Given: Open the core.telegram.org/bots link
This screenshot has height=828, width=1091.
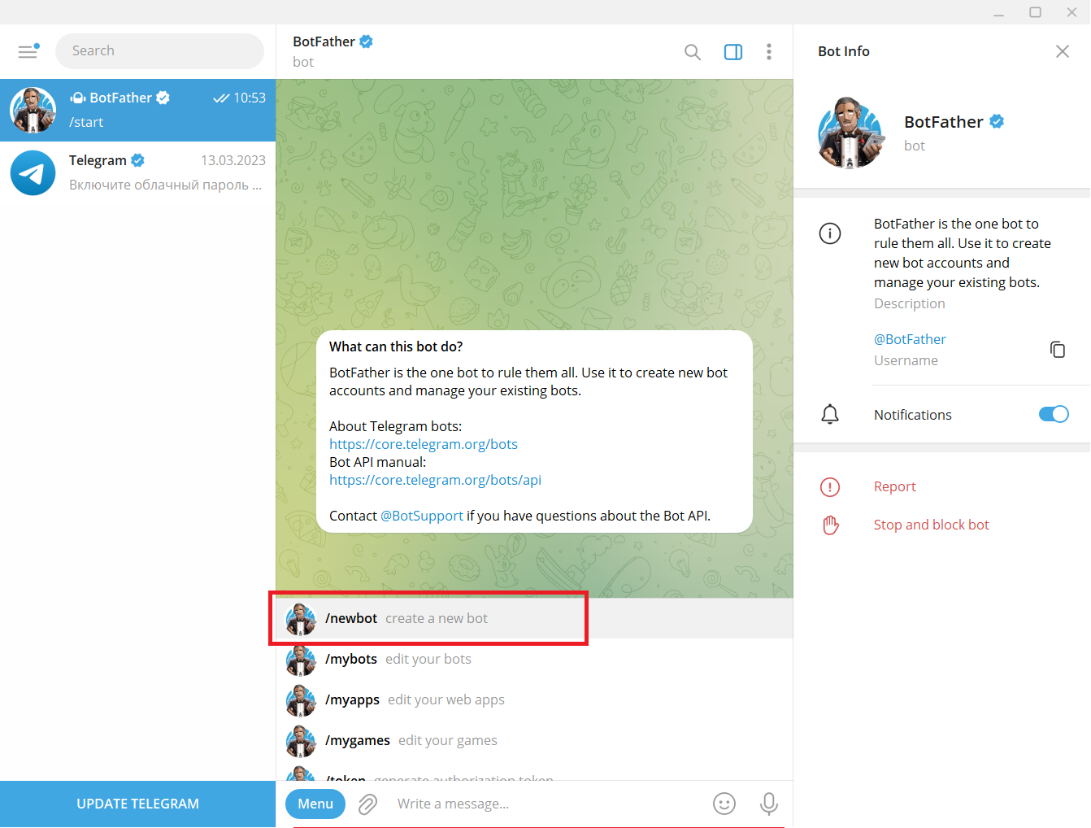Looking at the screenshot, I should tap(424, 444).
